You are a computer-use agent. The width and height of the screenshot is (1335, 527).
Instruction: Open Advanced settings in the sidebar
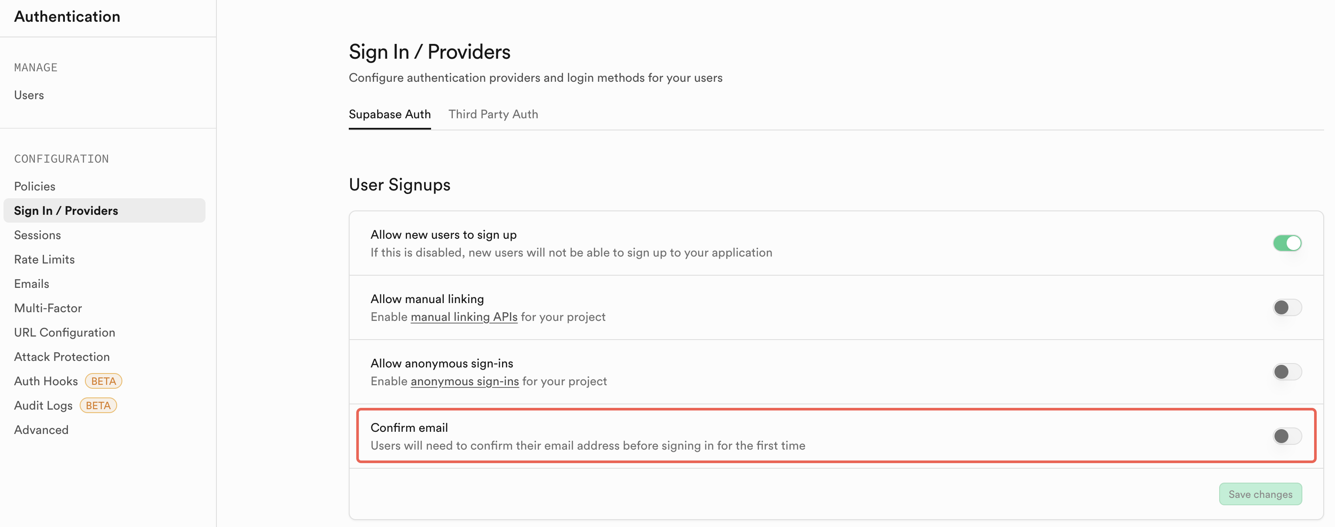pyautogui.click(x=41, y=430)
